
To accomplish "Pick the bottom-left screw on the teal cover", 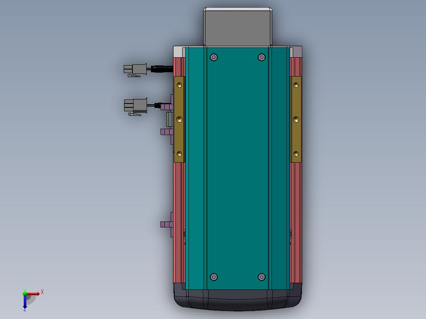I will pyautogui.click(x=214, y=277).
